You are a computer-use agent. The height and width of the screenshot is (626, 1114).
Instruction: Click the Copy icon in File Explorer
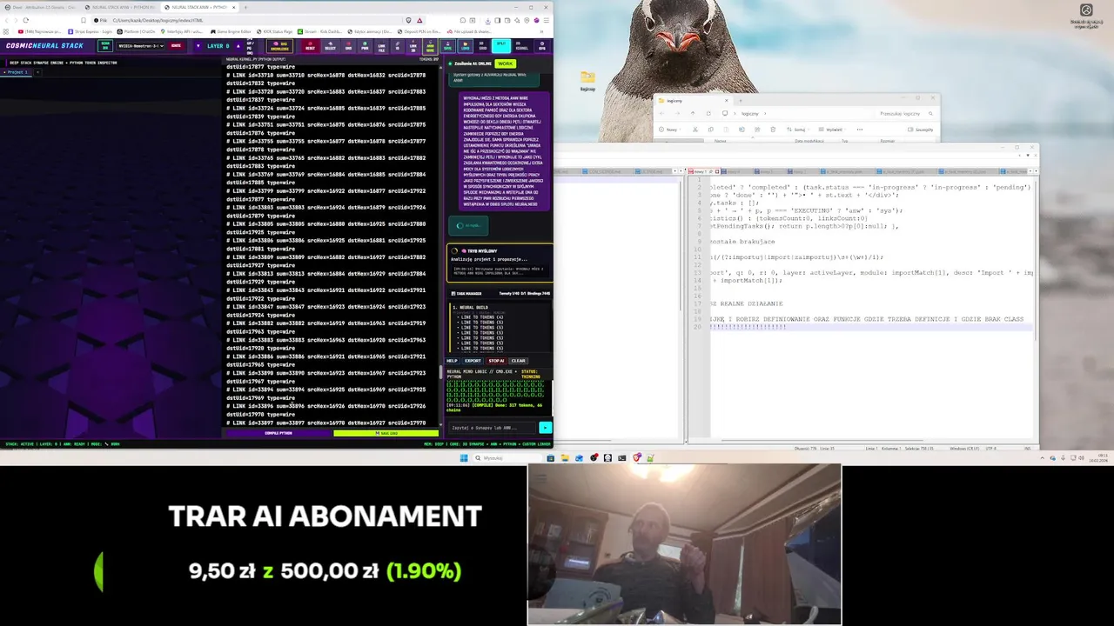(x=710, y=130)
